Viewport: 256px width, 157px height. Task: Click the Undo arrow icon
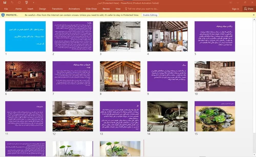pos(12,3)
